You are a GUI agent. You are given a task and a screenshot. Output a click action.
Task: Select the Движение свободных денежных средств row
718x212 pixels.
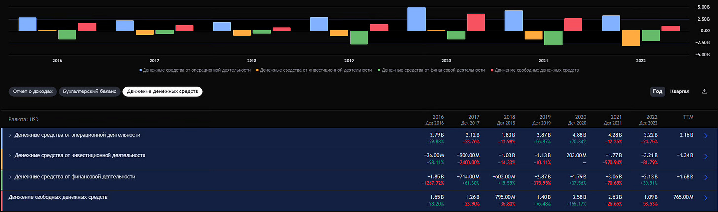(359, 201)
